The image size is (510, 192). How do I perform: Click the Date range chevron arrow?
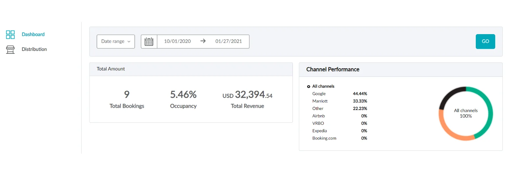coord(129,42)
